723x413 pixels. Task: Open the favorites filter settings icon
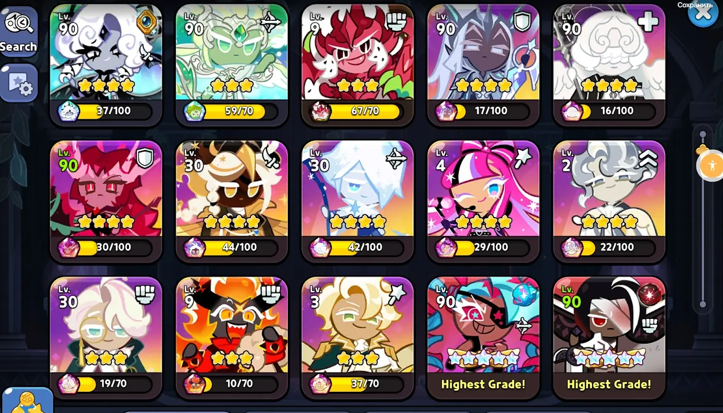[x=19, y=83]
